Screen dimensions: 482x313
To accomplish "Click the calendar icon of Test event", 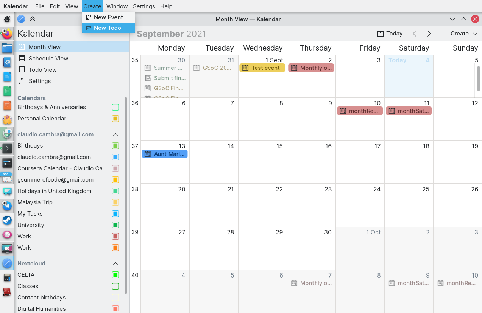I will click(245, 68).
